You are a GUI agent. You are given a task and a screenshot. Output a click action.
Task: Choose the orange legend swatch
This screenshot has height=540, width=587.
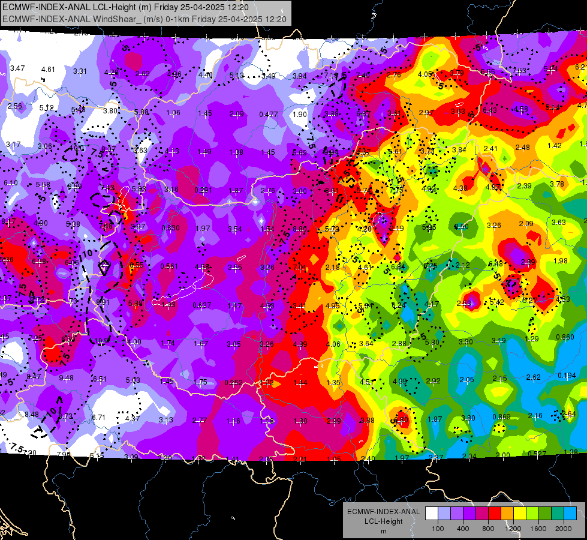[x=507, y=514]
